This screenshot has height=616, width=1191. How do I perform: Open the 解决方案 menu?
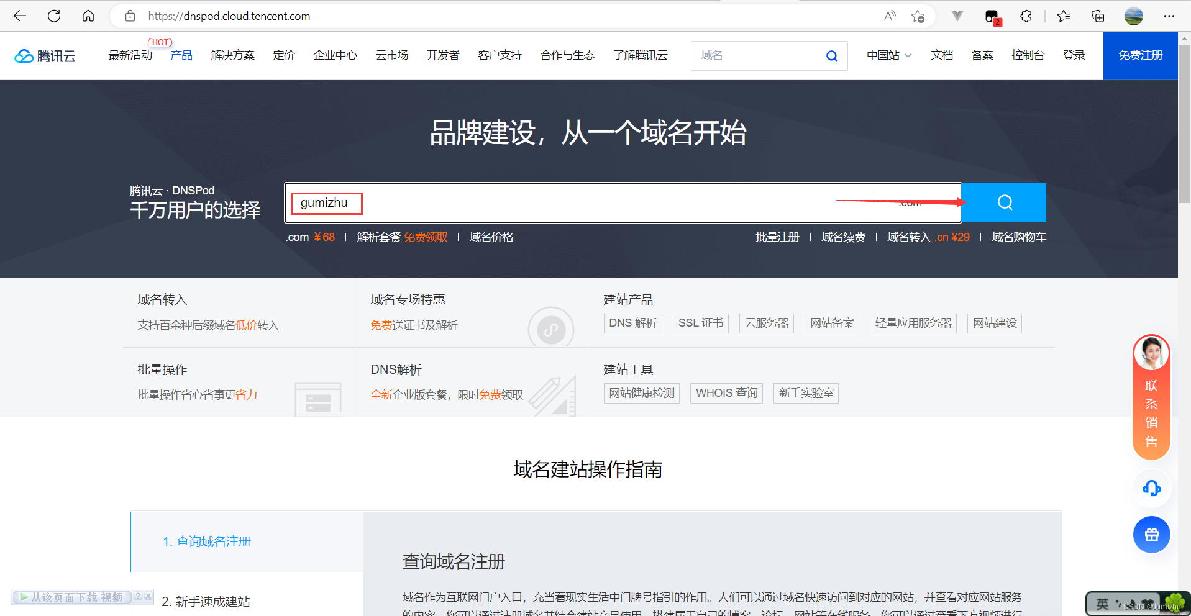coord(233,55)
